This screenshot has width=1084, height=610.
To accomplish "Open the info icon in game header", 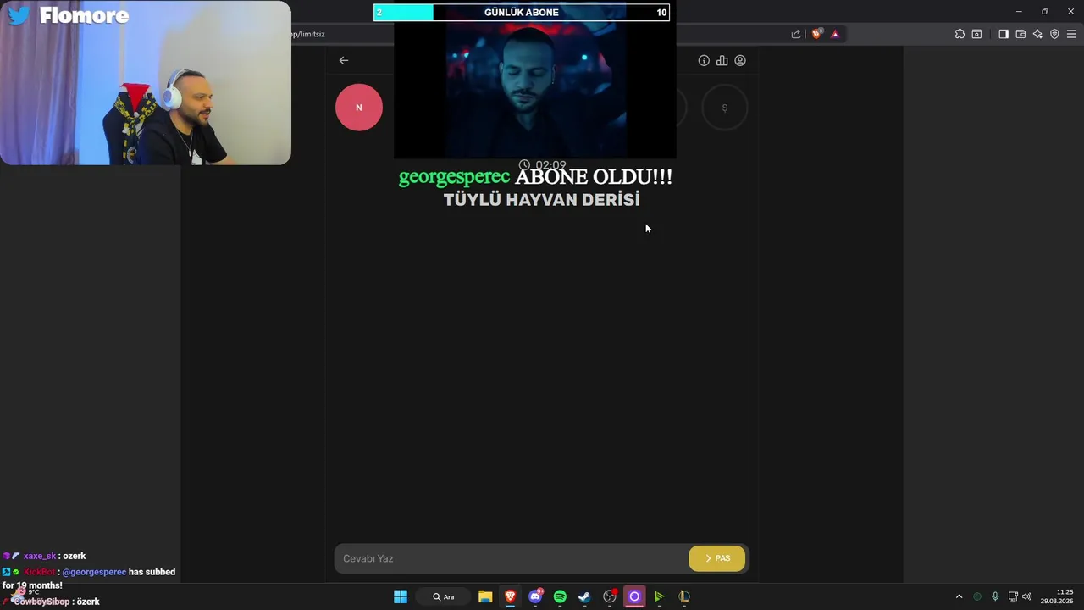I will (704, 60).
